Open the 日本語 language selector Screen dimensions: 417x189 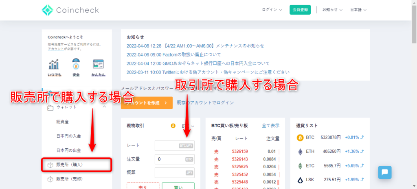pyautogui.click(x=358, y=10)
